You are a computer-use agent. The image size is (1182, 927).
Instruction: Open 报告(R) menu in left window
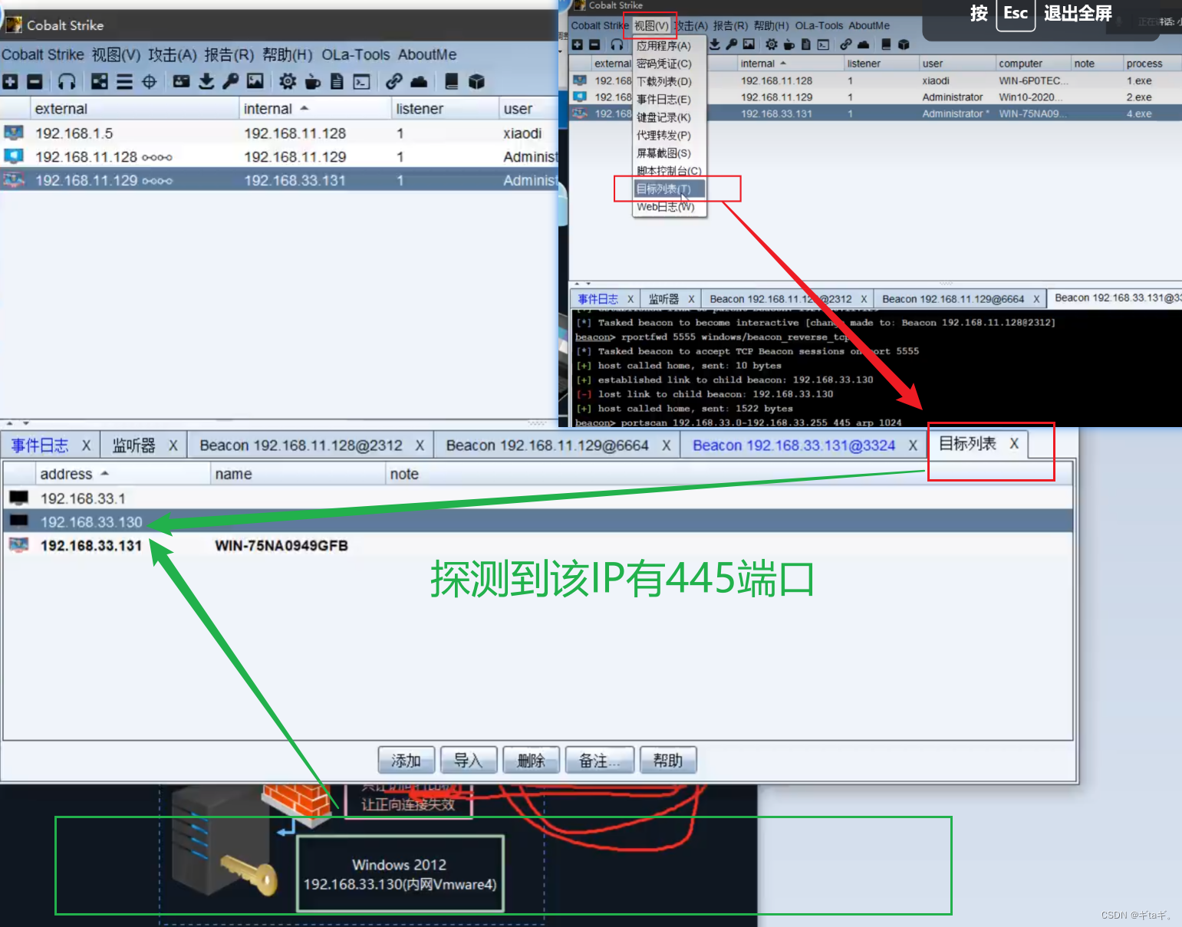click(x=229, y=54)
